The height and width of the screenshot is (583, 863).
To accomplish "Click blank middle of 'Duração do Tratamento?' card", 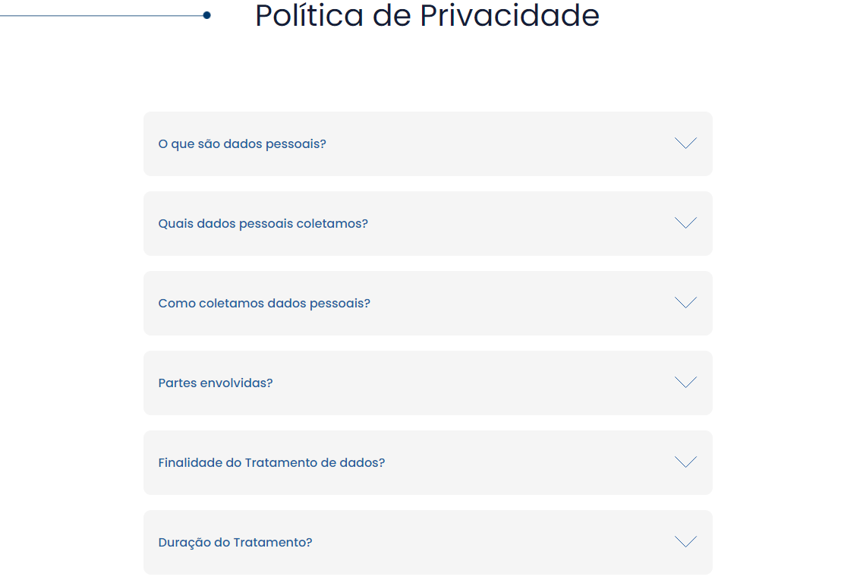I will [493, 543].
